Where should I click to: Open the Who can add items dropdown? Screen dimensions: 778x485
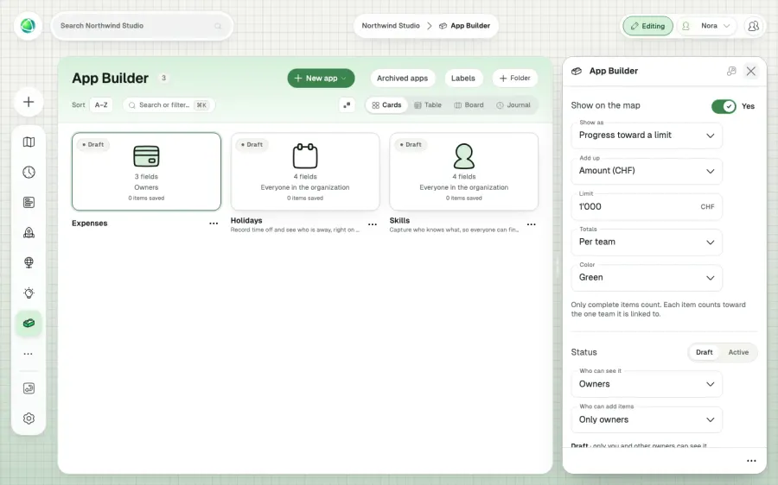pyautogui.click(x=647, y=420)
